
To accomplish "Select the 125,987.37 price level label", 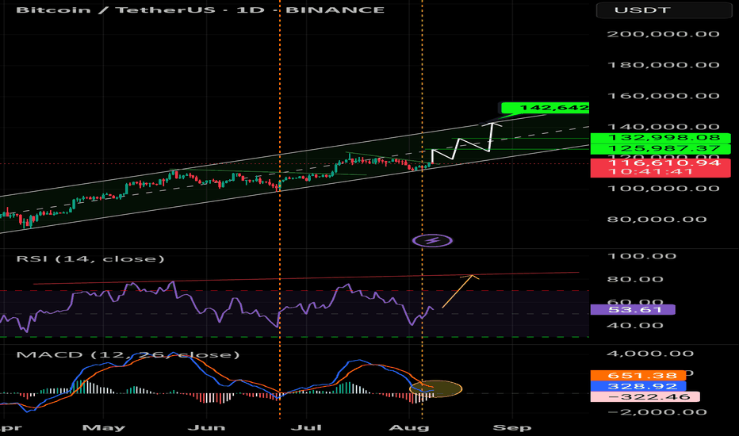I will pos(661,149).
